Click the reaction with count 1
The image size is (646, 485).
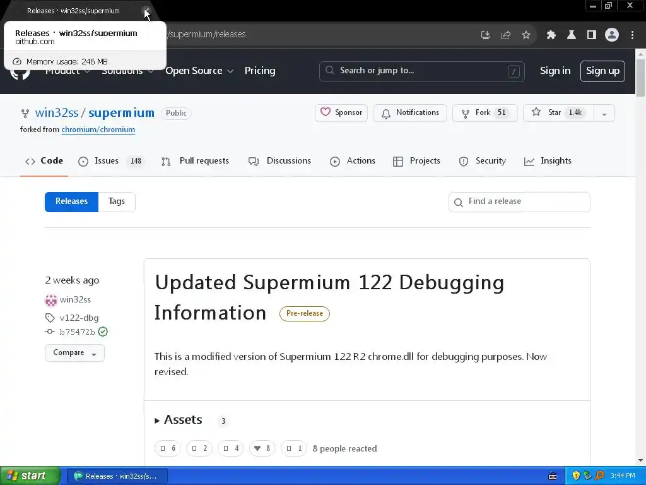pos(294,448)
